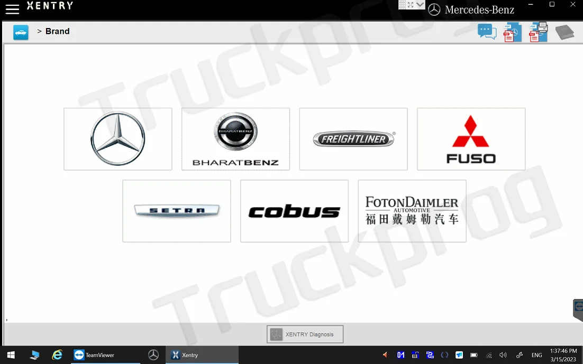Click the PDF document with star icon

point(512,32)
